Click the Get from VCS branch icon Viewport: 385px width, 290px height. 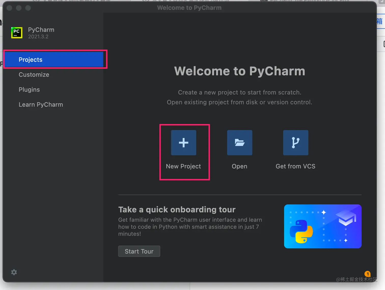point(296,142)
